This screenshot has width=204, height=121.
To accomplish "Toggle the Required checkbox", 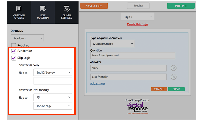I will 14,45.
